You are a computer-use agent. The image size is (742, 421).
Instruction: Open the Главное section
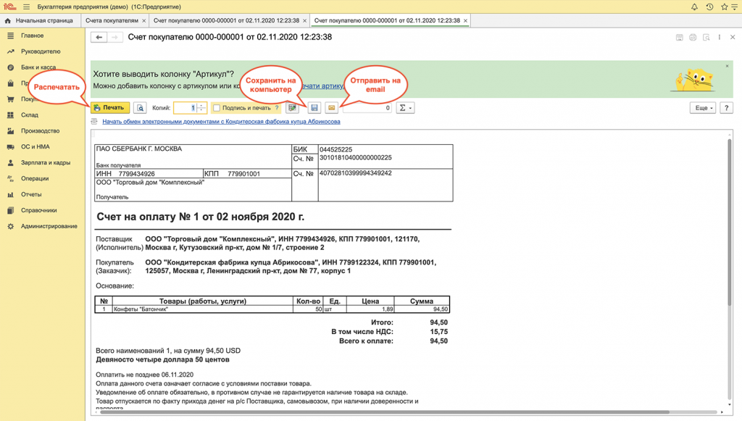(32, 36)
